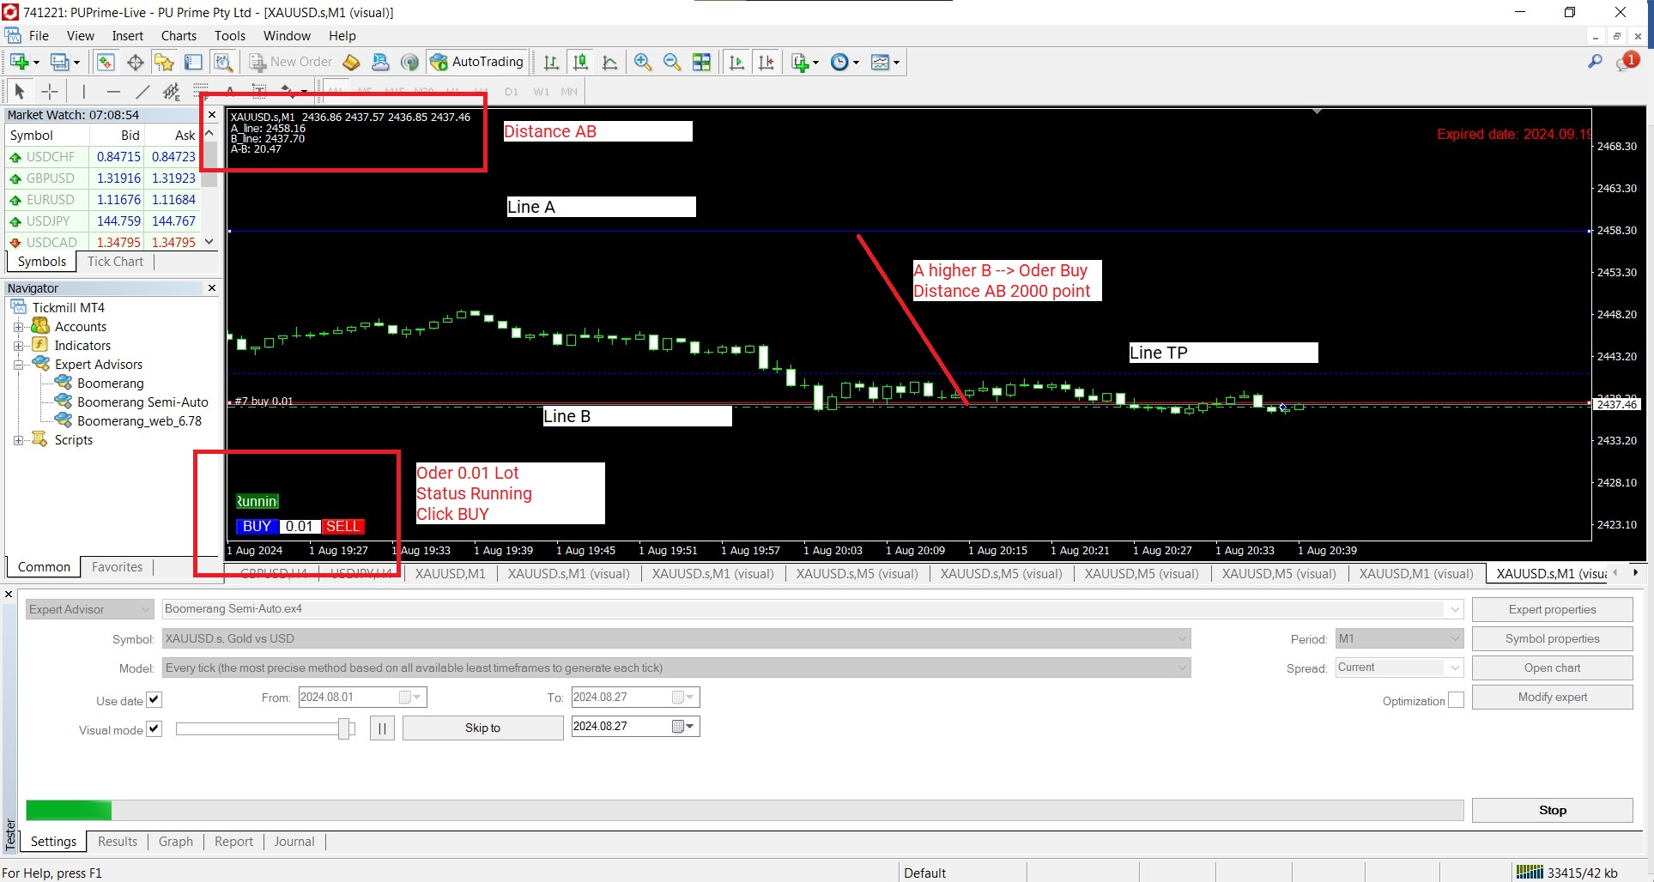This screenshot has height=882, width=1654.
Task: Enable the Optimization checkbox
Action: pyautogui.click(x=1456, y=700)
